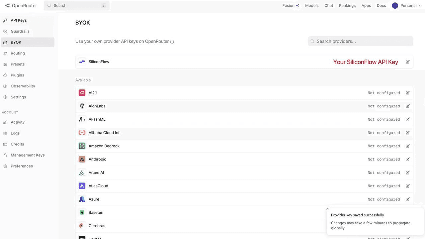
Task: Focus the top Search field
Action: pos(77,6)
